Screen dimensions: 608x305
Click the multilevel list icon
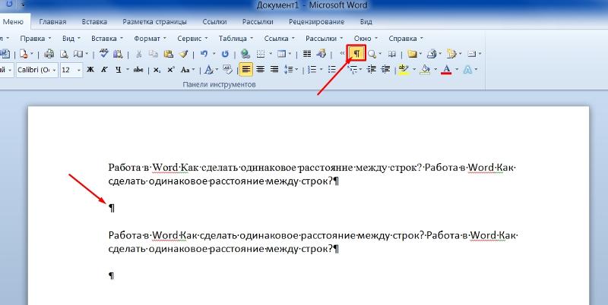coord(353,70)
